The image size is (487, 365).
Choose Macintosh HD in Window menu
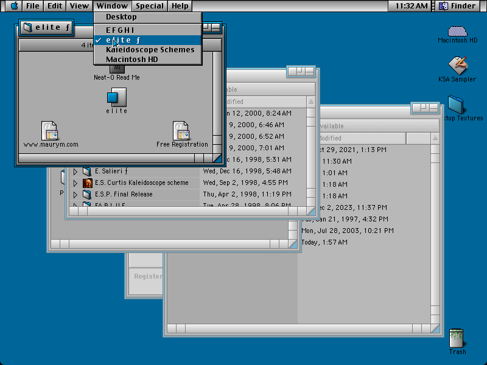148,59
